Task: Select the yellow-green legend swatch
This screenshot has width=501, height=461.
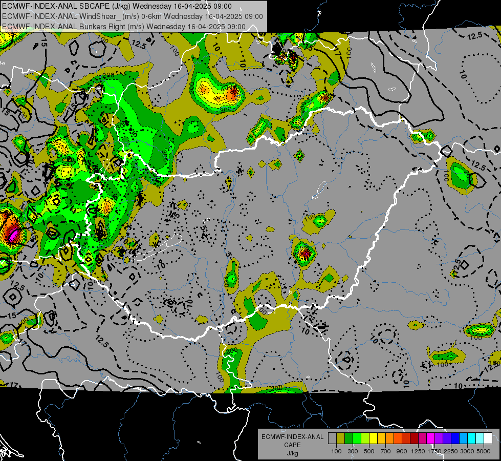Action: click(x=365, y=438)
